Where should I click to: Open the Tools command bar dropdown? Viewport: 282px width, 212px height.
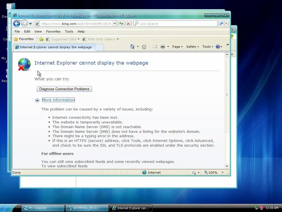pos(208,47)
